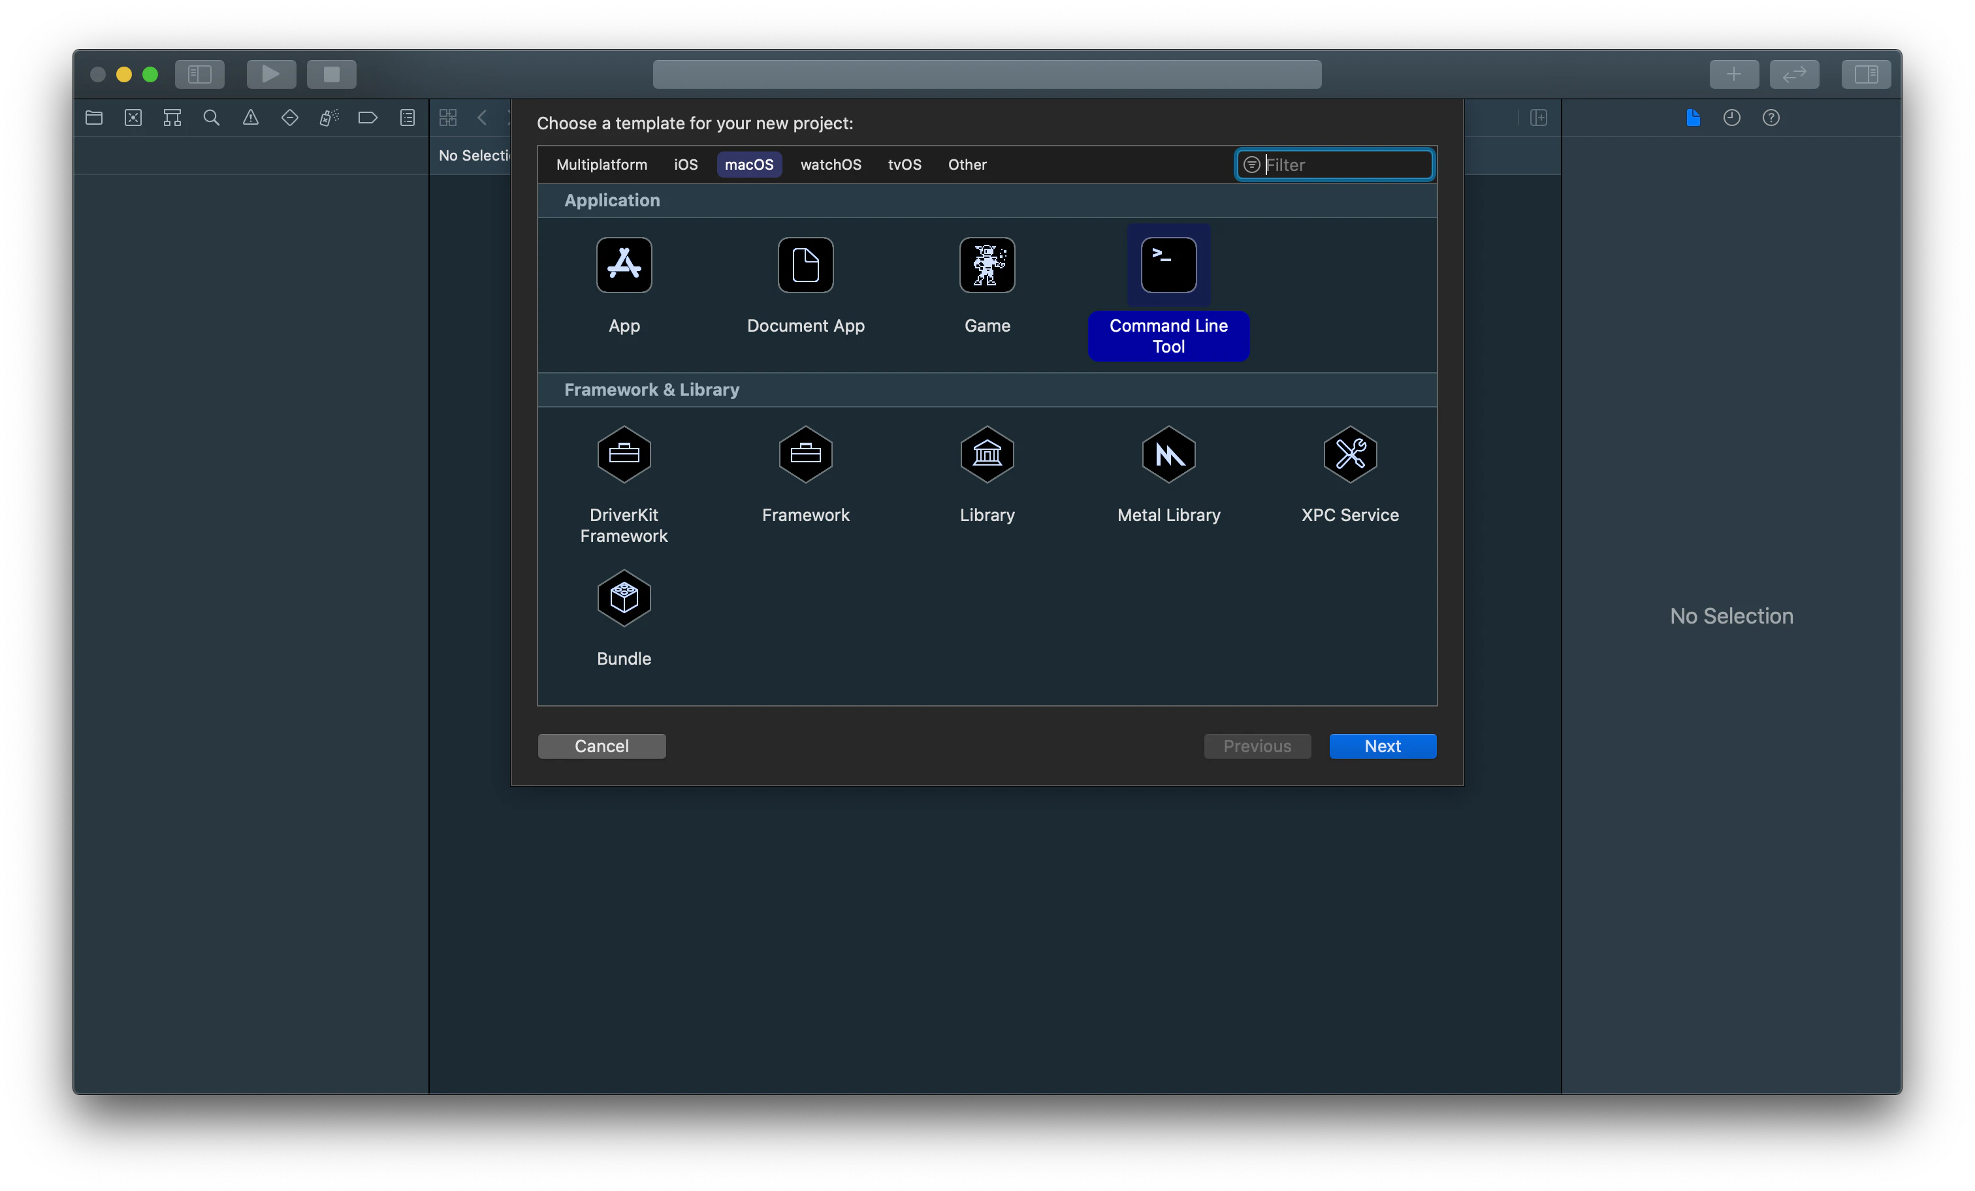Open the Library with the plus button
The width and height of the screenshot is (1975, 1191).
point(1734,74)
